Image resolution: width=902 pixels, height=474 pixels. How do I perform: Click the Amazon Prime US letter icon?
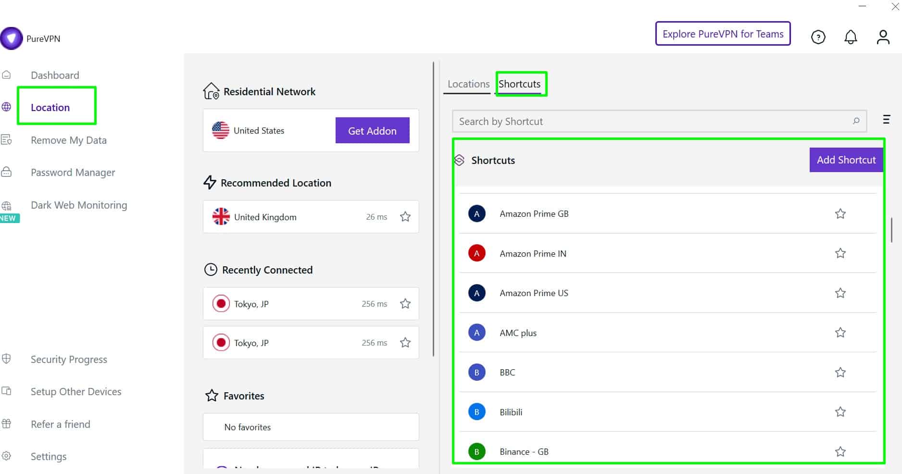coord(476,293)
